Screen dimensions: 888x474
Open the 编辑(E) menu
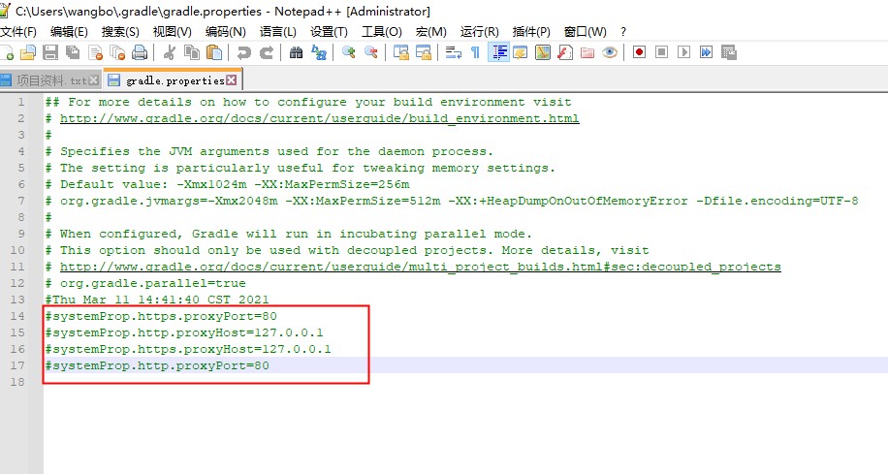tap(69, 32)
